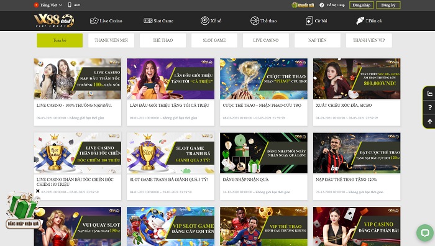Screen dimensions: 435x246
Task: Click the VX88 logo
Action: (54, 20)
